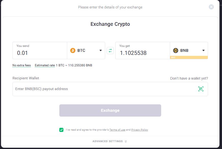
Task: Expand the Advanced Settings label
Action: [x=107, y=141]
